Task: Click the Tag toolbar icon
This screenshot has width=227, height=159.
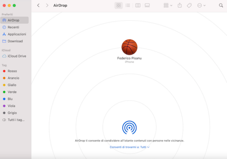Action: coord(189,6)
